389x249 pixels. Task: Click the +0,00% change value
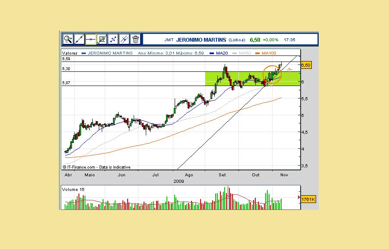click(271, 40)
